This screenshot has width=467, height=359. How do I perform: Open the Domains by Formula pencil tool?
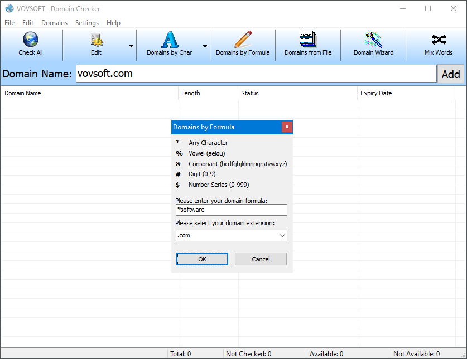pos(243,43)
